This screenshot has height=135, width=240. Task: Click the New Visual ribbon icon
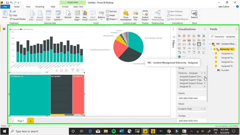85,16
